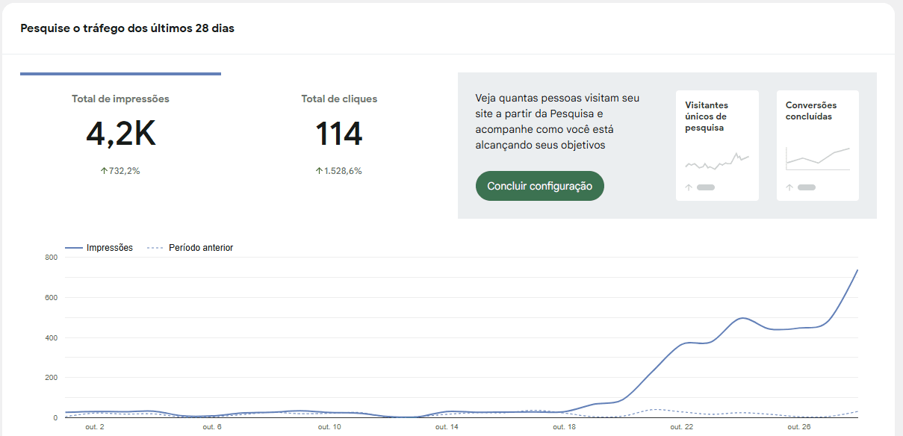Toggle the Impressões legend series

pyautogui.click(x=99, y=248)
